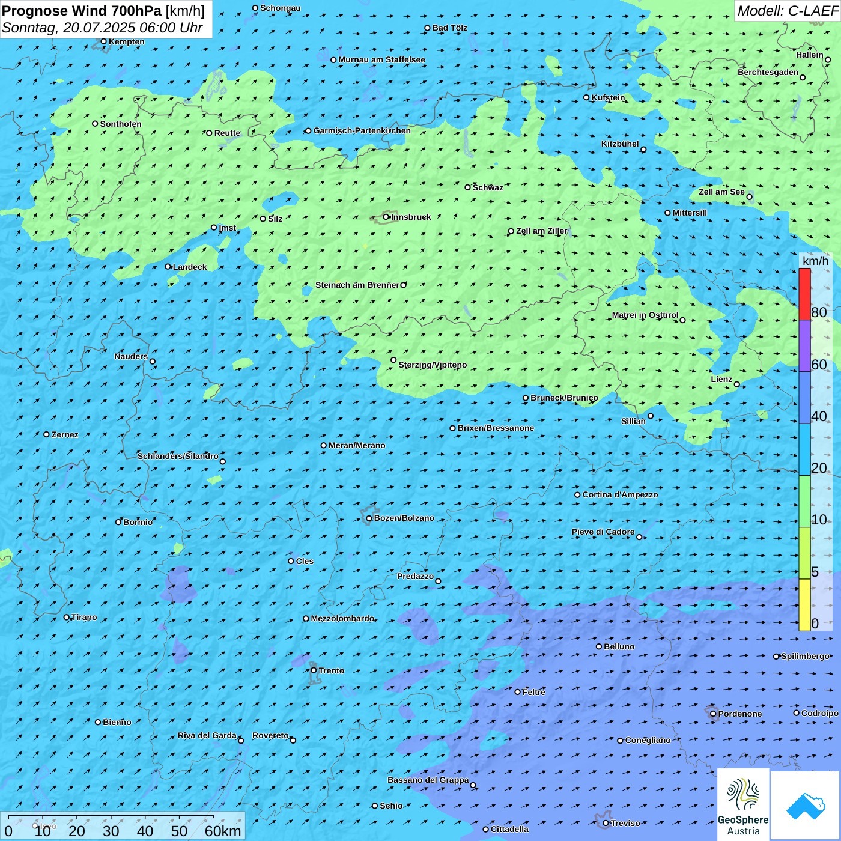841x841 pixels.
Task: Click the 'Brixen/Bressanone' label
Action: (496, 428)
